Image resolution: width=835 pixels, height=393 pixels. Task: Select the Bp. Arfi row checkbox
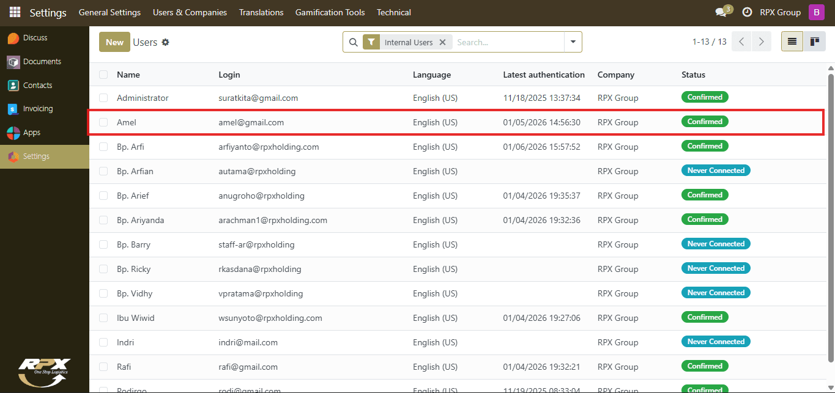(103, 147)
